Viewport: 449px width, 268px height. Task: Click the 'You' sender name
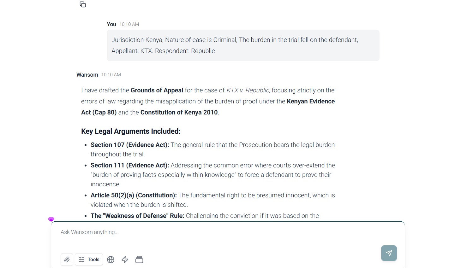point(111,24)
